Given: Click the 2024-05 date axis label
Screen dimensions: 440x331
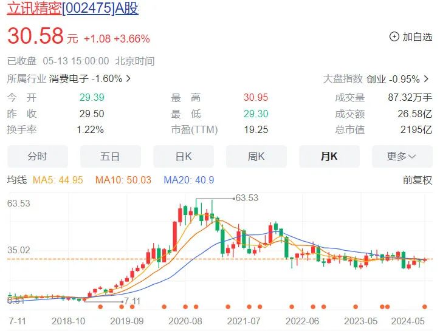Looking at the screenshot, I should 408,321.
